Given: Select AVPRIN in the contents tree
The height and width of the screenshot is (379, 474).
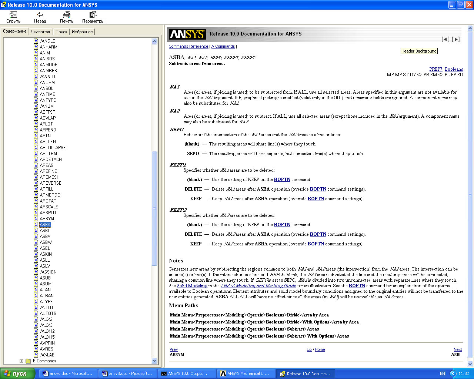Looking at the screenshot, I should coord(47,343).
